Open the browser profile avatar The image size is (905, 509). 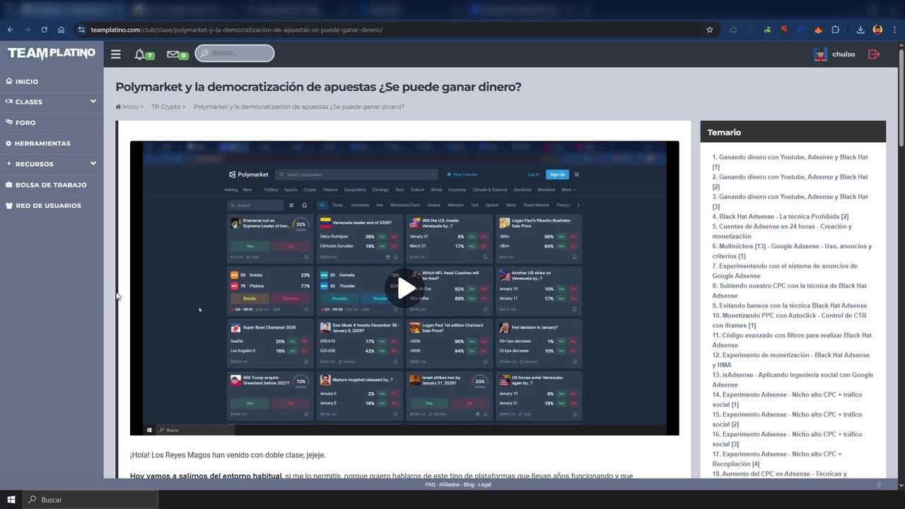[877, 30]
